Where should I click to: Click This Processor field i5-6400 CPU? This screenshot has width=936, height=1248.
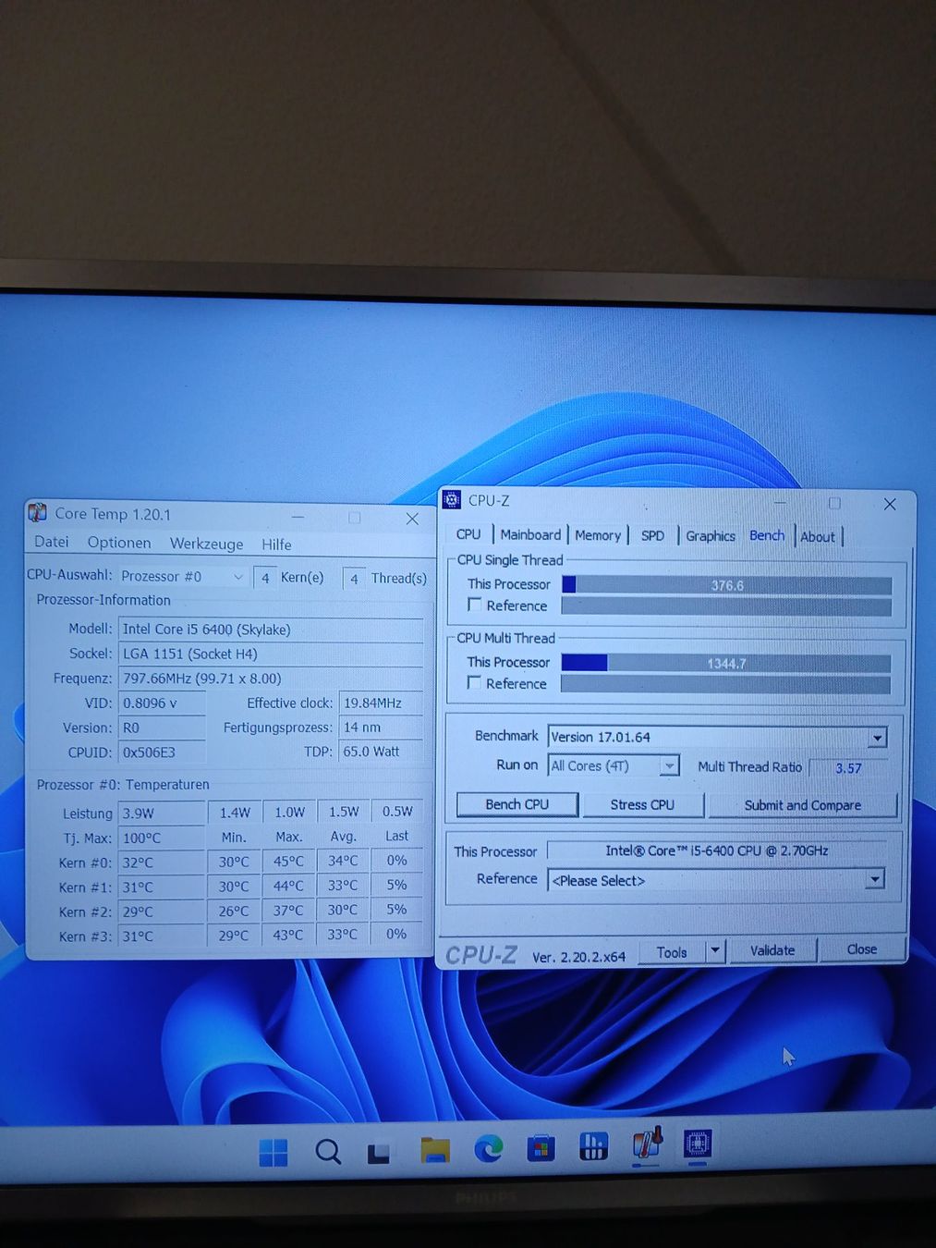(716, 850)
